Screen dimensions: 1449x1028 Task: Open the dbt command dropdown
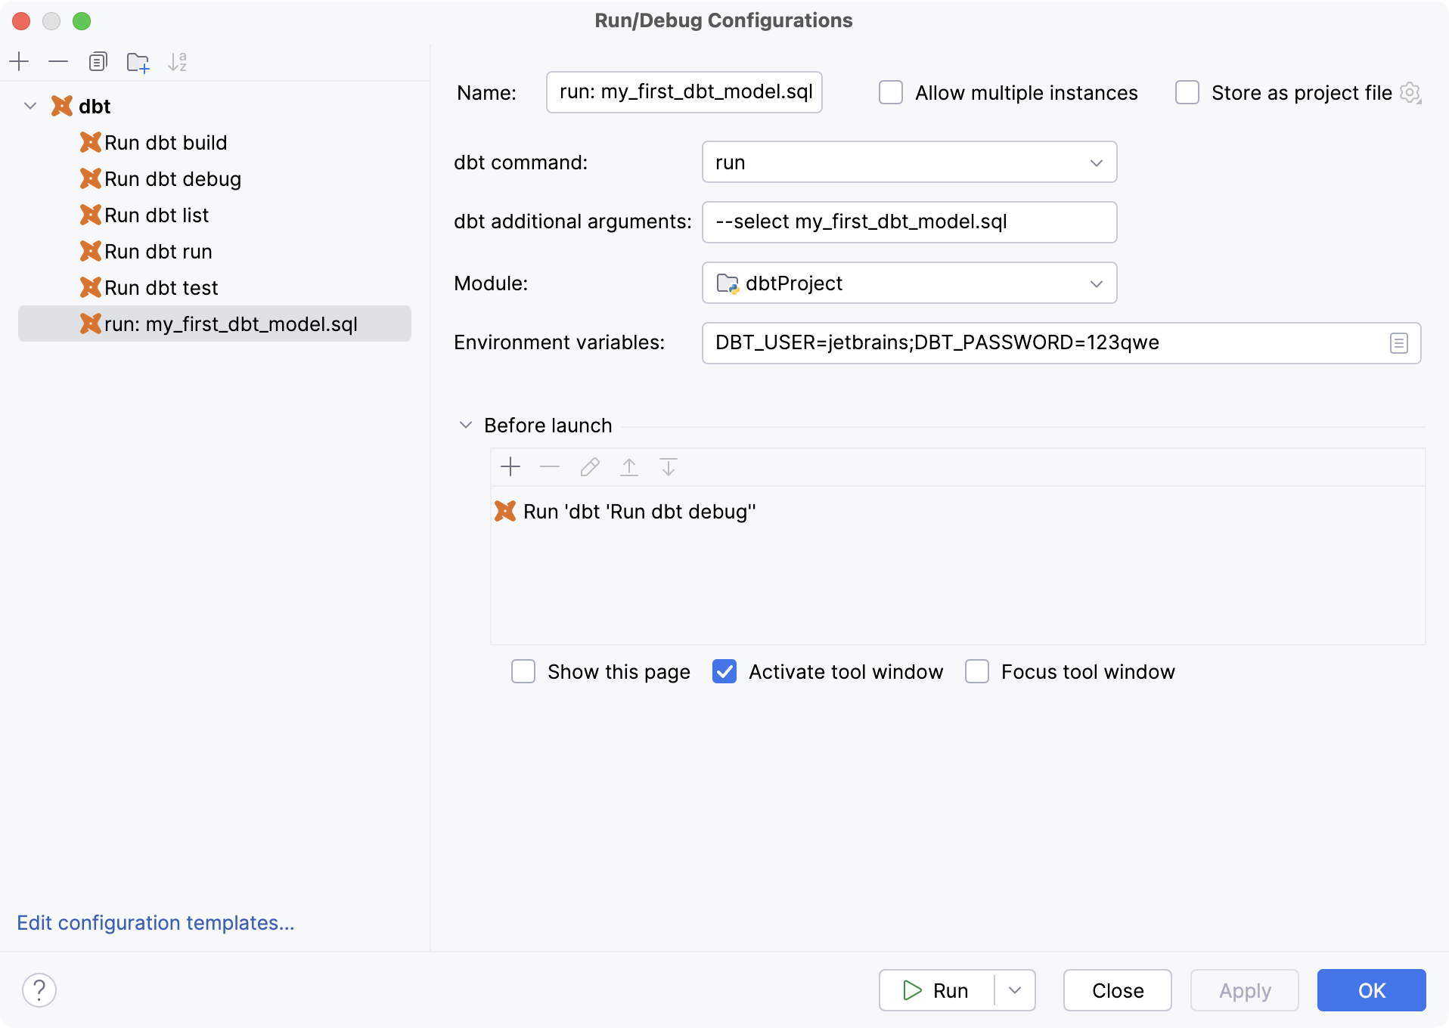1098,162
